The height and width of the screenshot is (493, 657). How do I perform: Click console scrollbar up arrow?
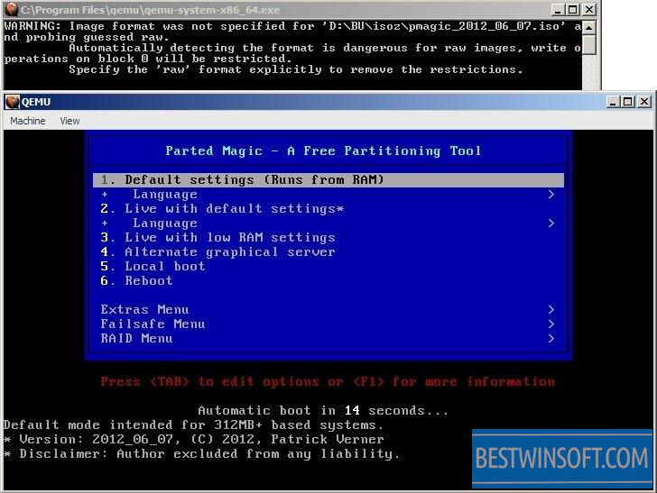589,28
